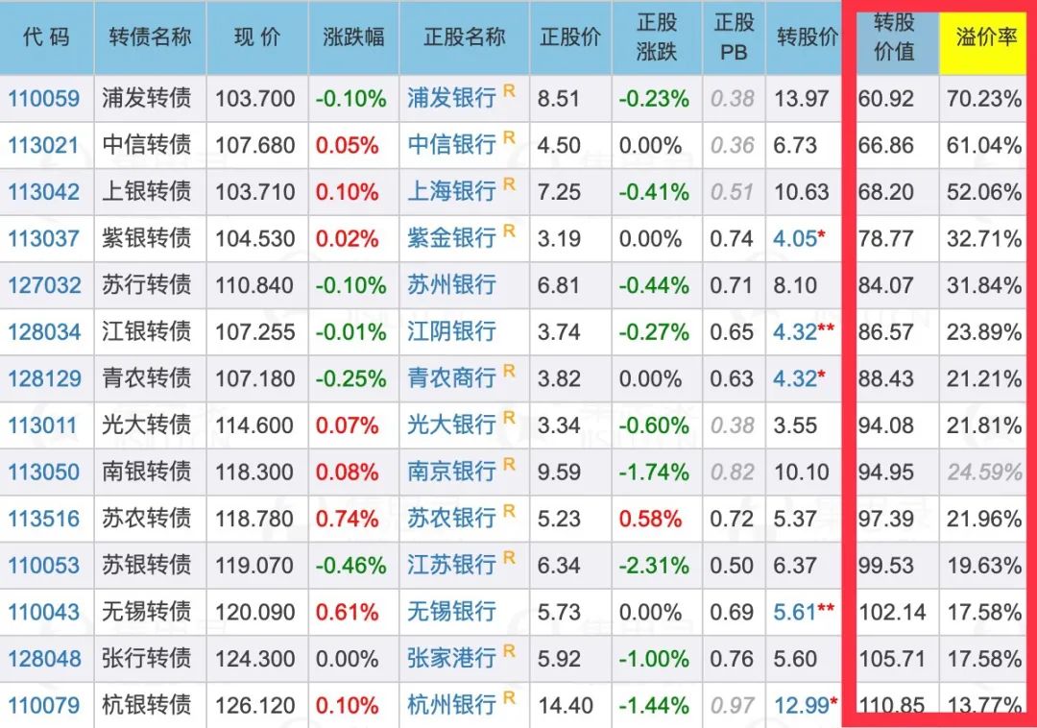Open the 张家港行 stock link
The width and height of the screenshot is (1037, 728).
click(x=451, y=659)
